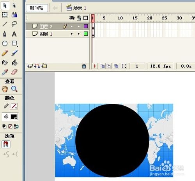This screenshot has width=195, height=181.
Task: Open the fill color black swatch
Action: click(14, 117)
